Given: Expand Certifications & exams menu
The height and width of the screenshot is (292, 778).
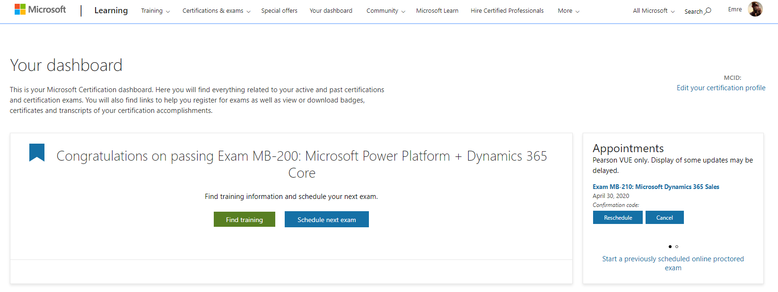Looking at the screenshot, I should click(x=216, y=11).
